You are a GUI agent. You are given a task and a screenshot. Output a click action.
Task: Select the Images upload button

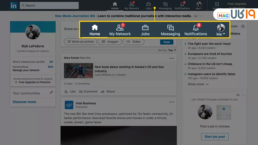pos(110,42)
